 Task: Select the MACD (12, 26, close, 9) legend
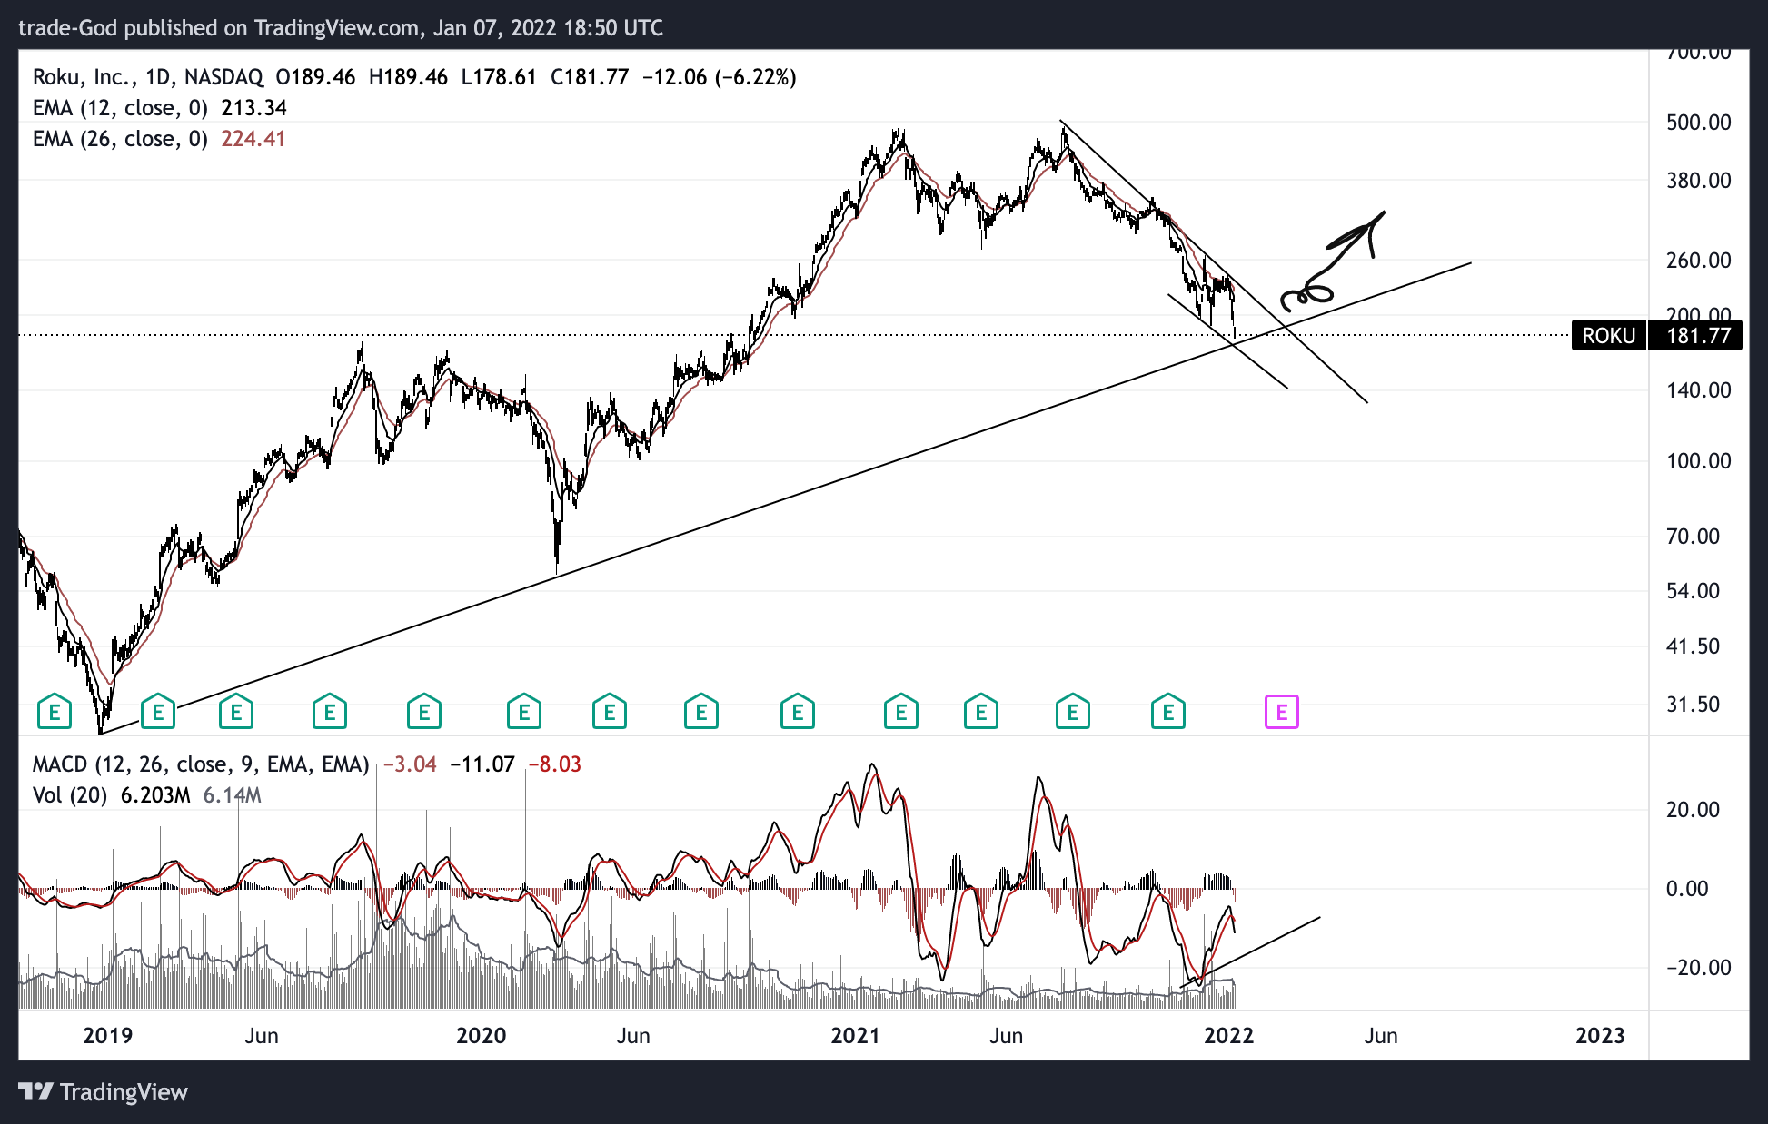pyautogui.click(x=201, y=764)
